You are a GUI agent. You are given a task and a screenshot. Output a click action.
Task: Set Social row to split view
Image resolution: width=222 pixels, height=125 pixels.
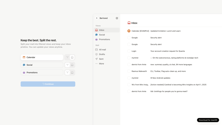tap(67, 65)
